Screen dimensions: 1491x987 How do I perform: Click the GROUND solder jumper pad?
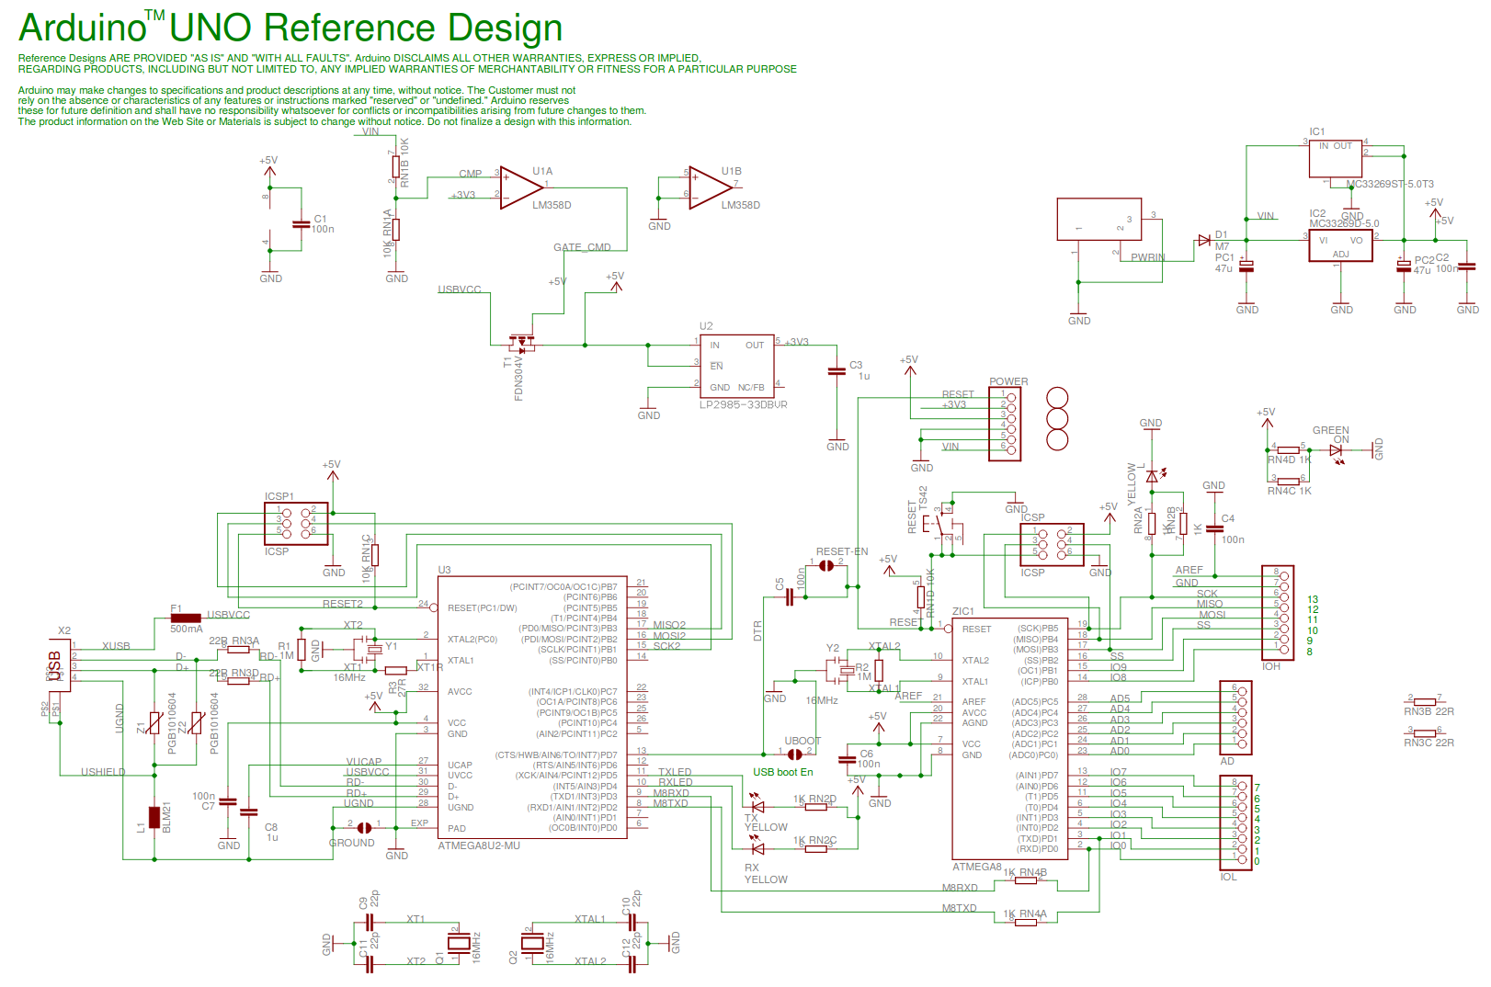(x=364, y=827)
